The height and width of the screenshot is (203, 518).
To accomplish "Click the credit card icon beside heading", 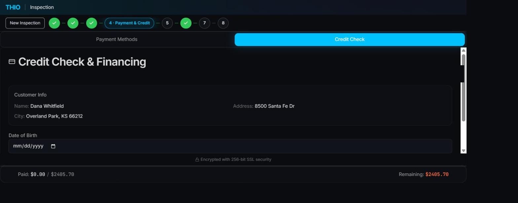I will [x=12, y=62].
